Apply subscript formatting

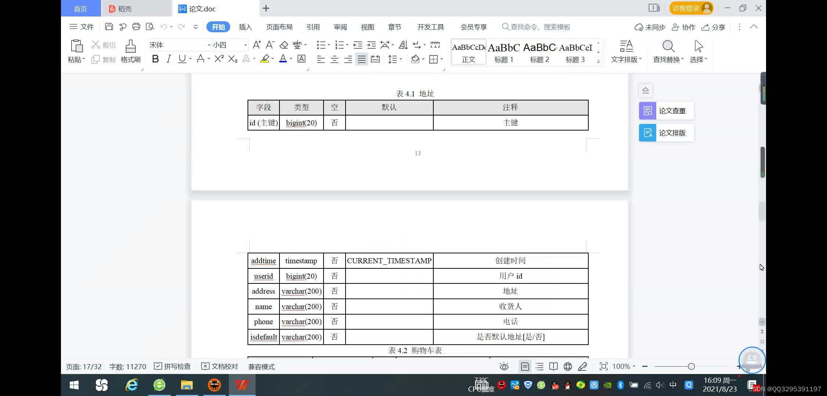(x=233, y=59)
